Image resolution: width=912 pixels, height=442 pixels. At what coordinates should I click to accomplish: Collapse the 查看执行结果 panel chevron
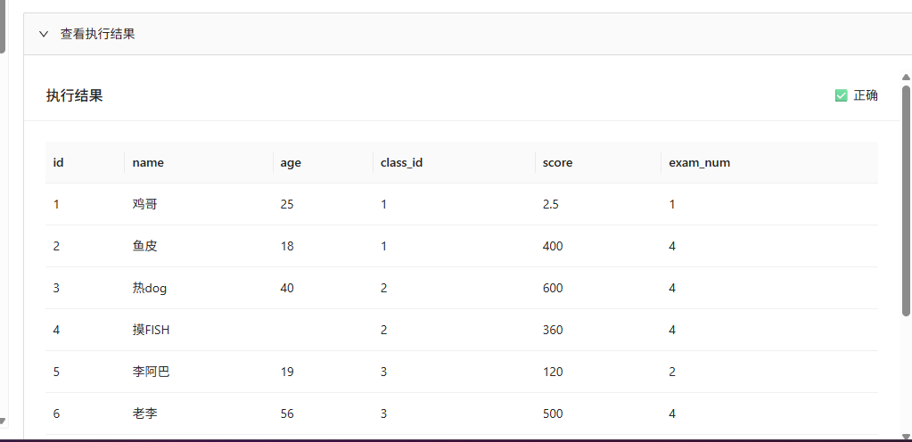[x=43, y=34]
